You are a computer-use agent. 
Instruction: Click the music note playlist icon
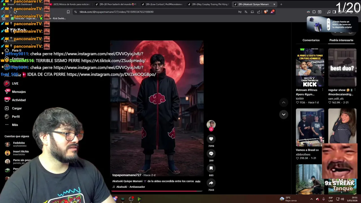[x=329, y=12]
